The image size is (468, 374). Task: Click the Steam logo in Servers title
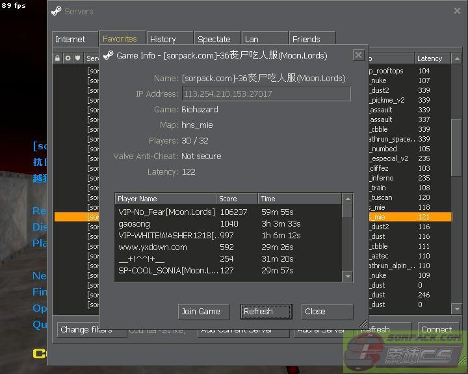[x=57, y=11]
